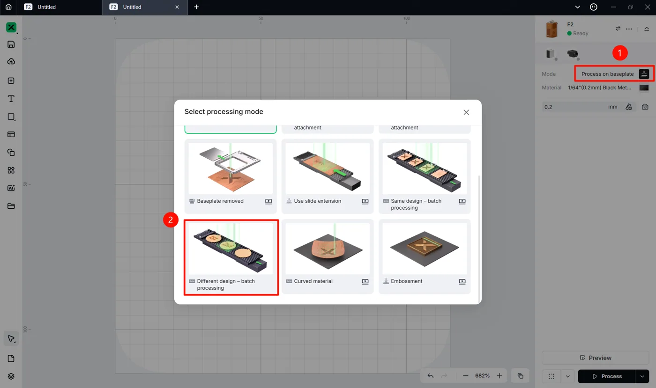Image resolution: width=656 pixels, height=388 pixels.
Task: Click the 682% zoom level value
Action: click(x=482, y=376)
